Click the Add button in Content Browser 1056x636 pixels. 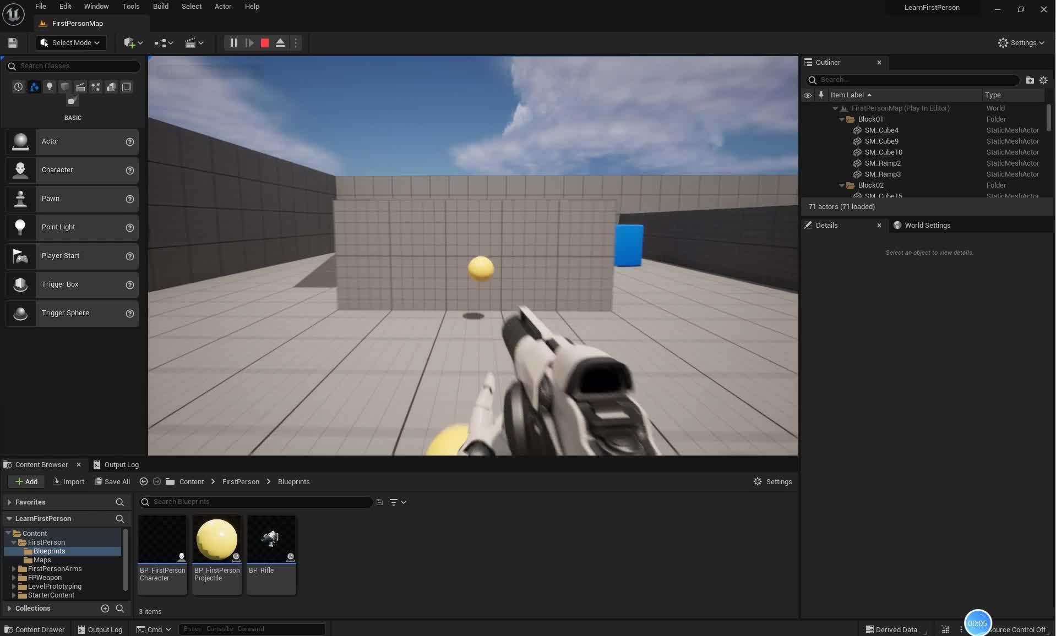(x=26, y=481)
